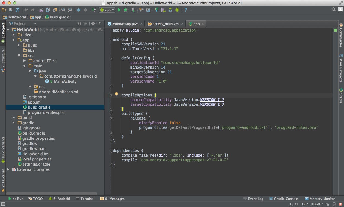The width and height of the screenshot is (344, 207).
Task: Run the app with the green play button
Action: (119, 10)
